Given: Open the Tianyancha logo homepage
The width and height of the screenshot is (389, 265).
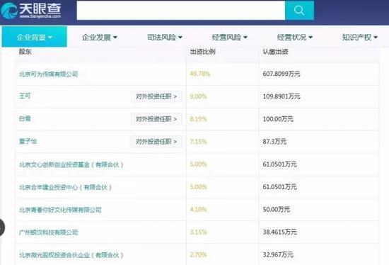Looking at the screenshot, I should tap(30, 11).
